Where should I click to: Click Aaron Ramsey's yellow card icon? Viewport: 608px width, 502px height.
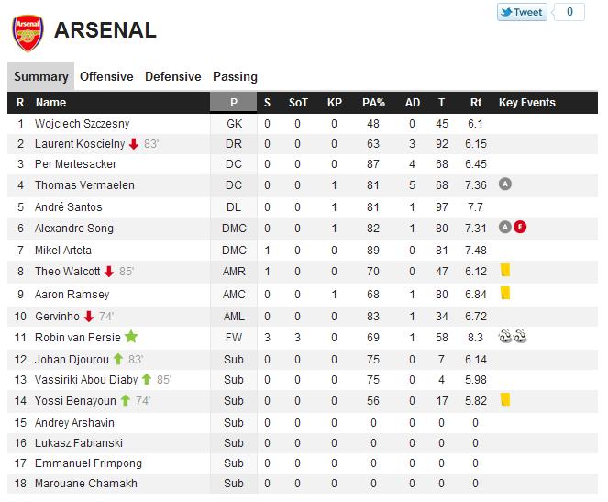[x=504, y=293]
